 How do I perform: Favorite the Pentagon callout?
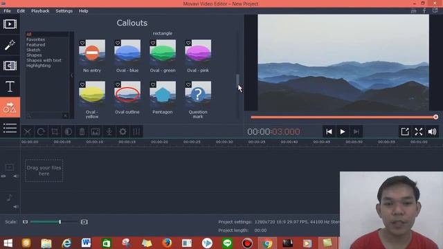153,84
